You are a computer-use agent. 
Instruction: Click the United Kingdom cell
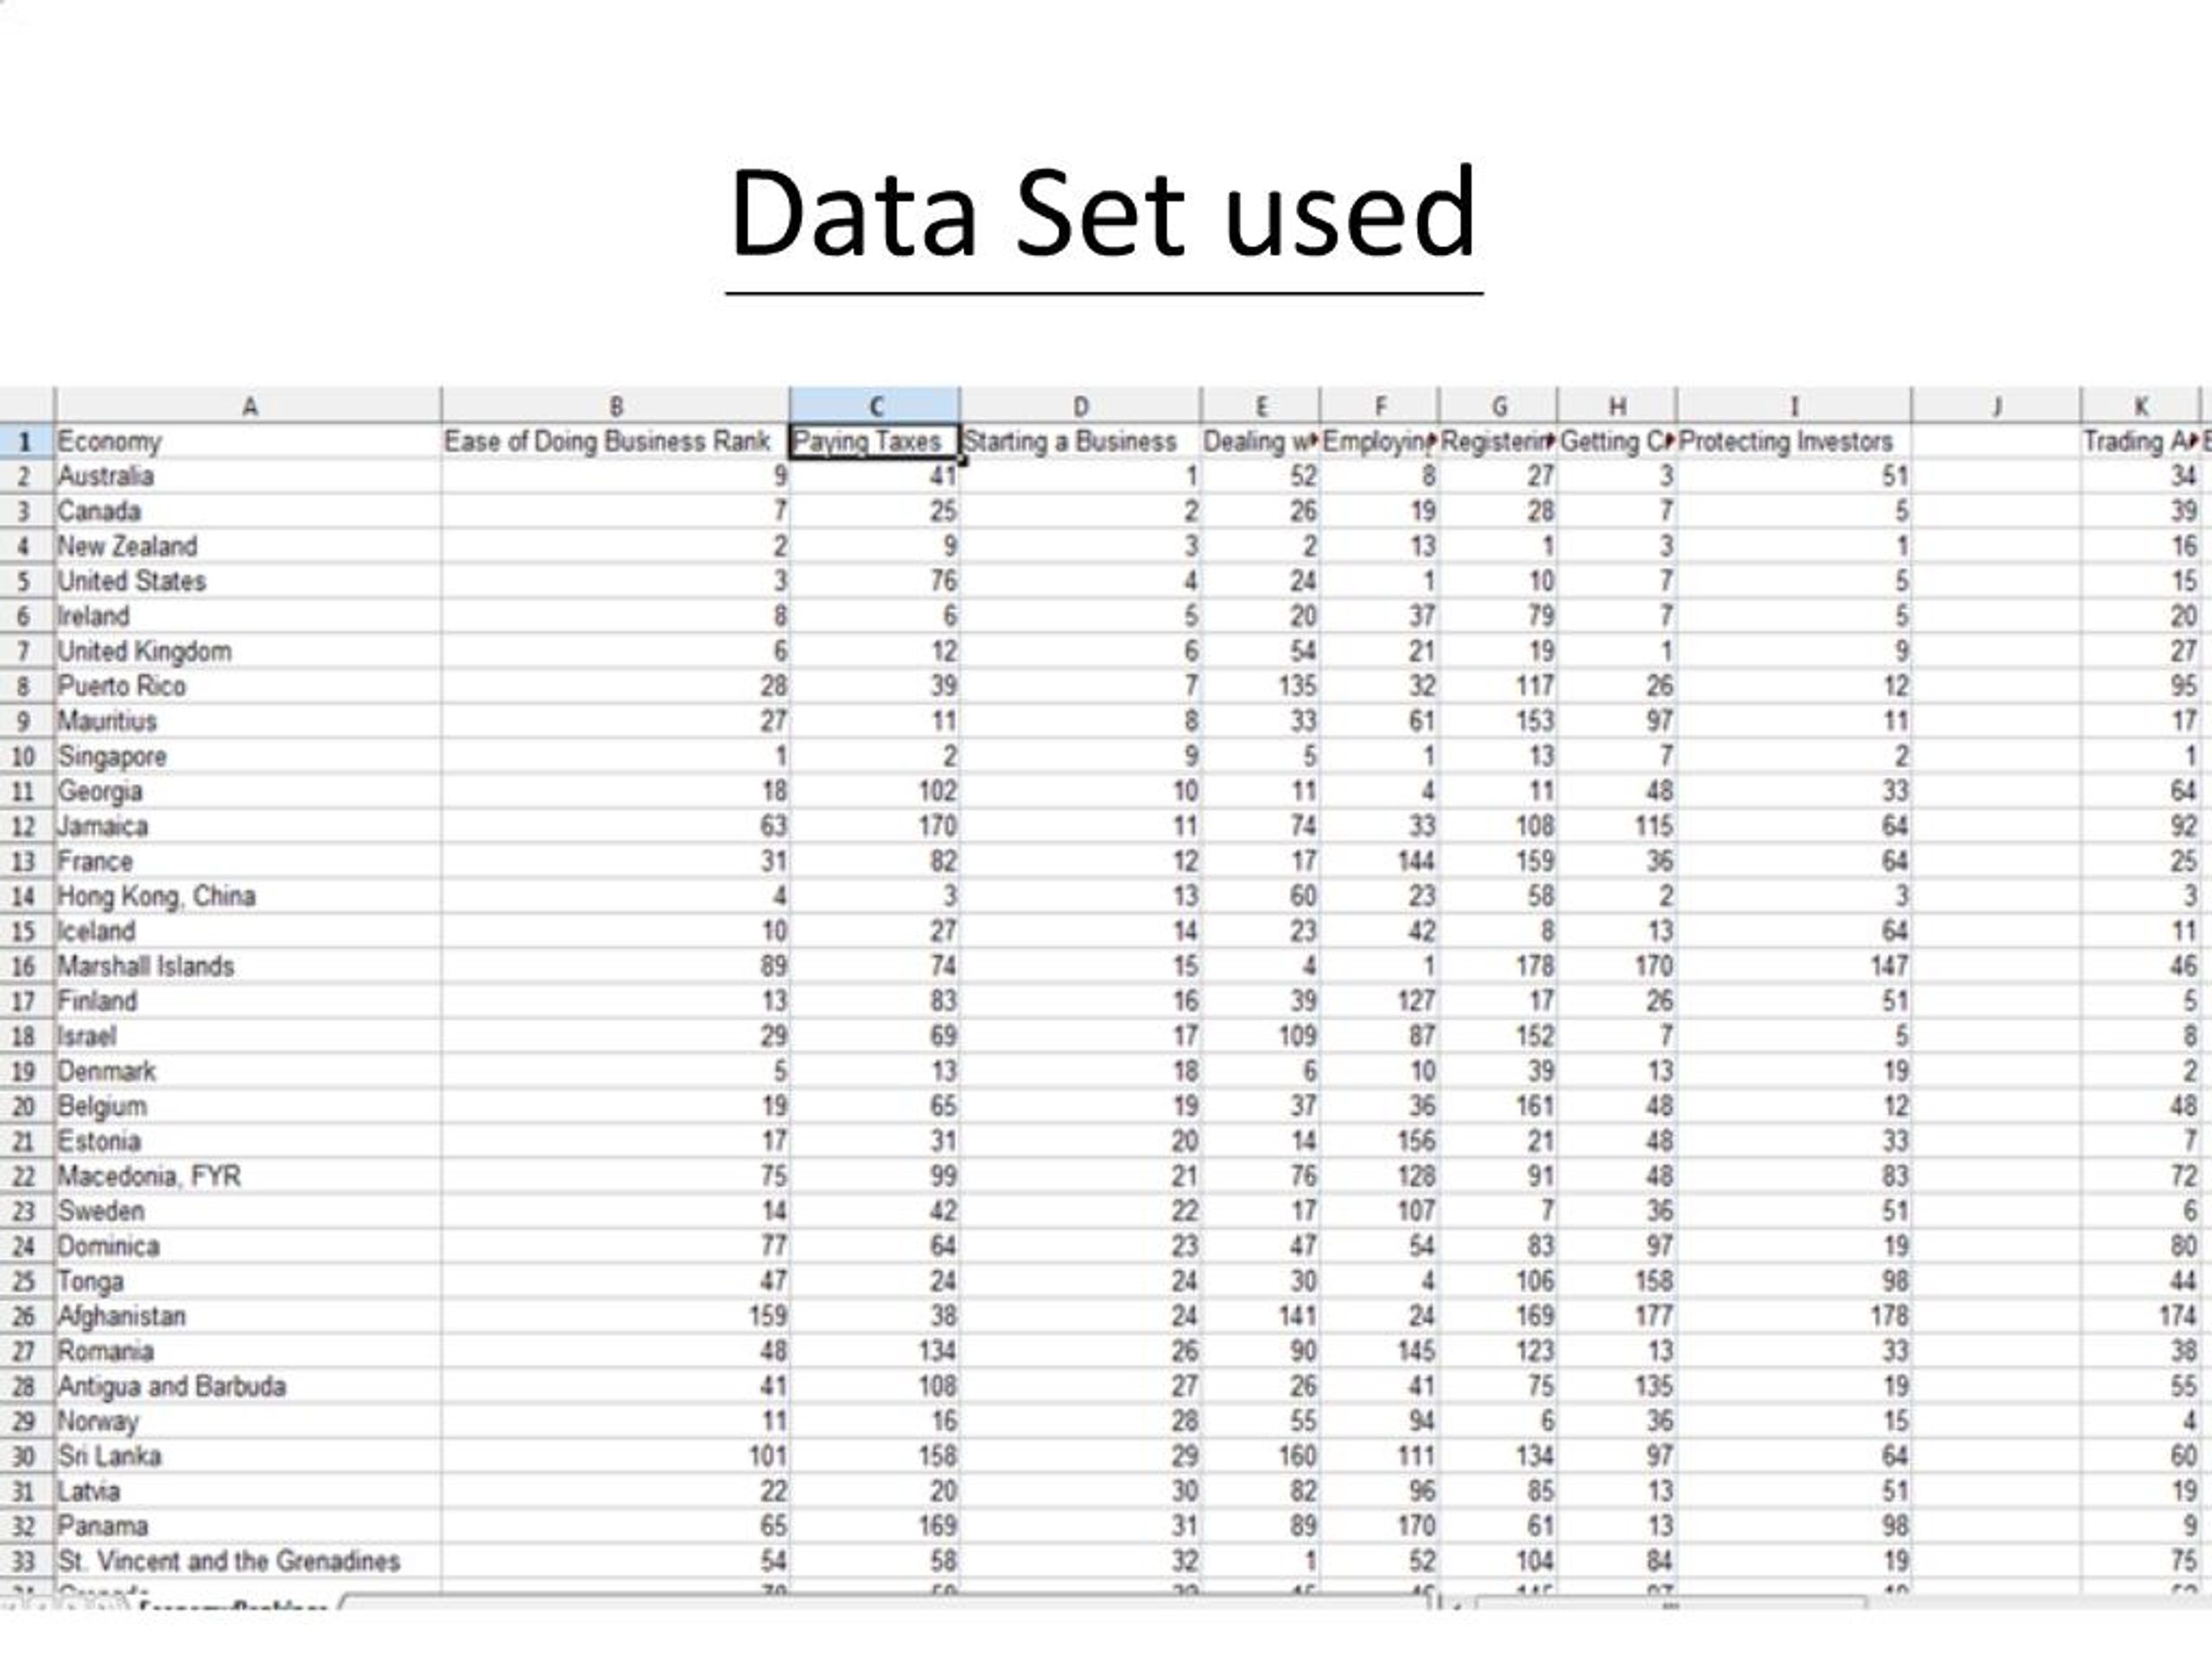248,651
